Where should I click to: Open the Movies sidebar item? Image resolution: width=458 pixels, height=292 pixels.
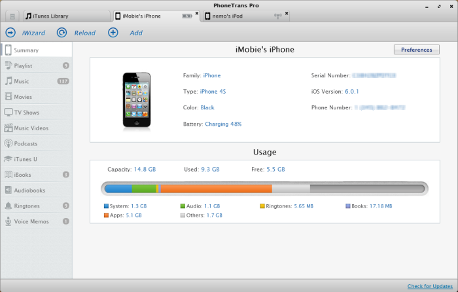(x=37, y=96)
